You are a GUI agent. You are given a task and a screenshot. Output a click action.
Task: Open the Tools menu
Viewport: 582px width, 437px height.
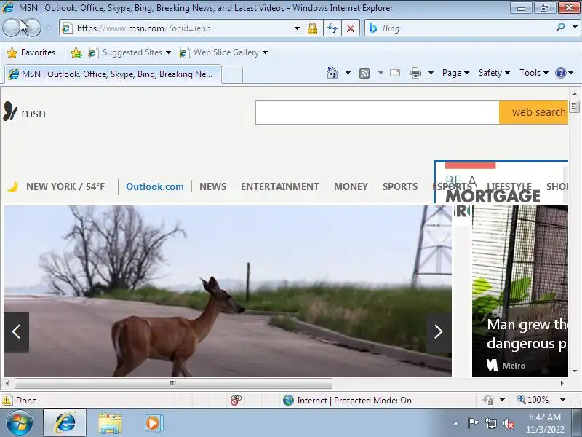click(534, 73)
